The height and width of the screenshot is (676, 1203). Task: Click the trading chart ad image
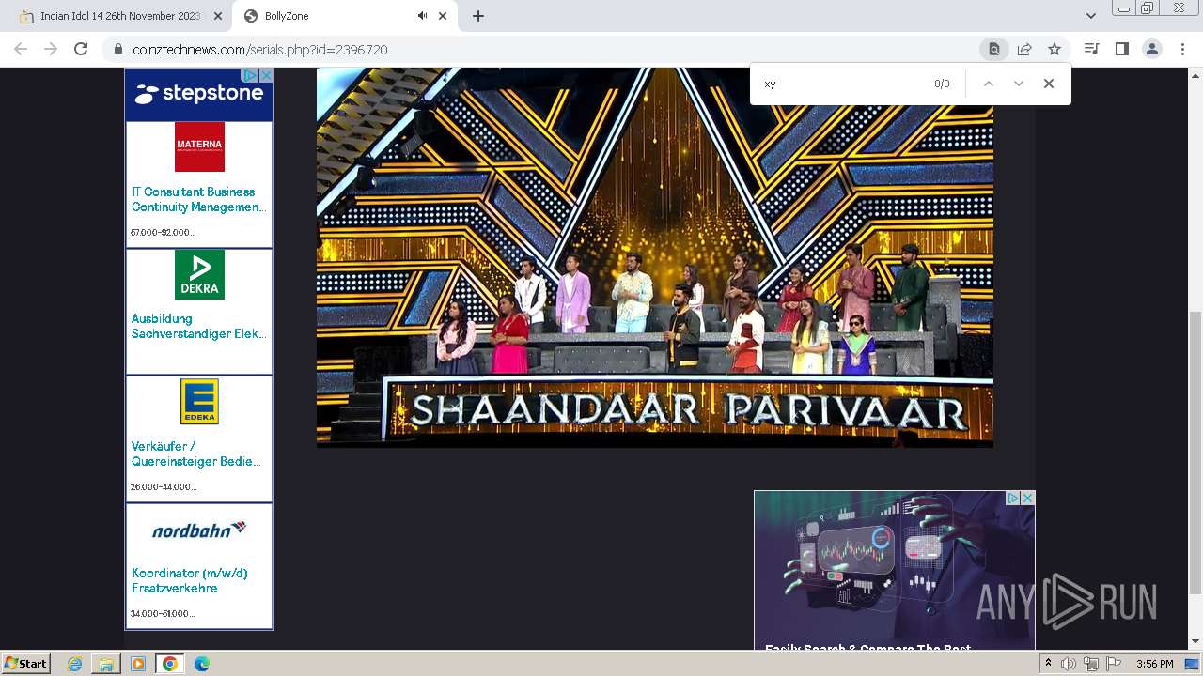click(x=894, y=563)
